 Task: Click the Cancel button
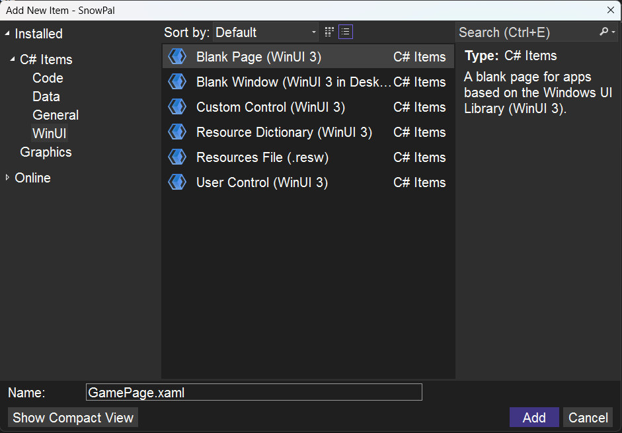pos(588,418)
